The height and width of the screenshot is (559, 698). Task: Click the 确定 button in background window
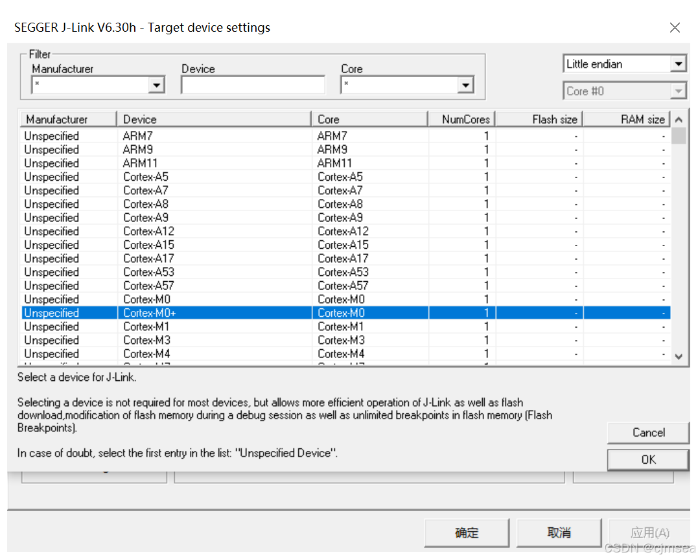pos(467,532)
